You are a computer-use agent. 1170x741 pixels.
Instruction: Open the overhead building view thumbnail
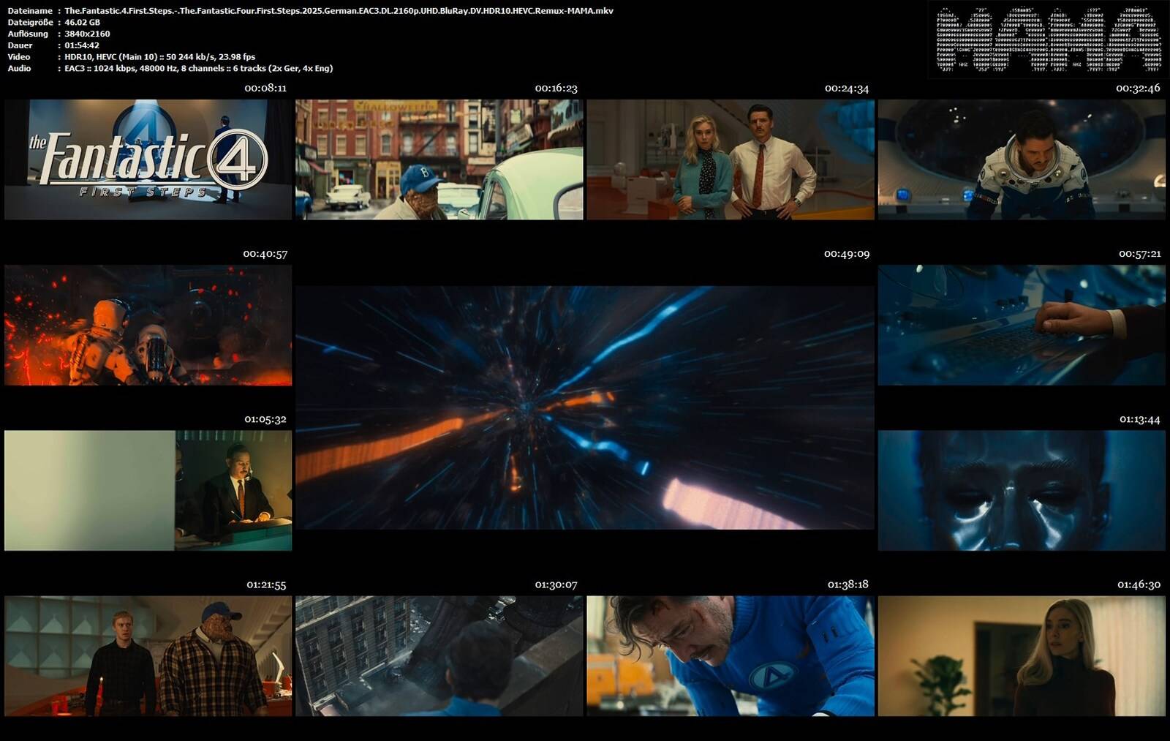click(x=439, y=656)
